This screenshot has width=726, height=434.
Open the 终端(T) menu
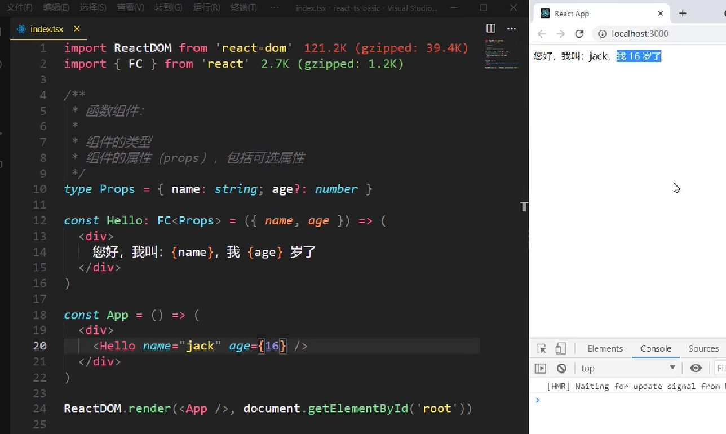tap(244, 8)
